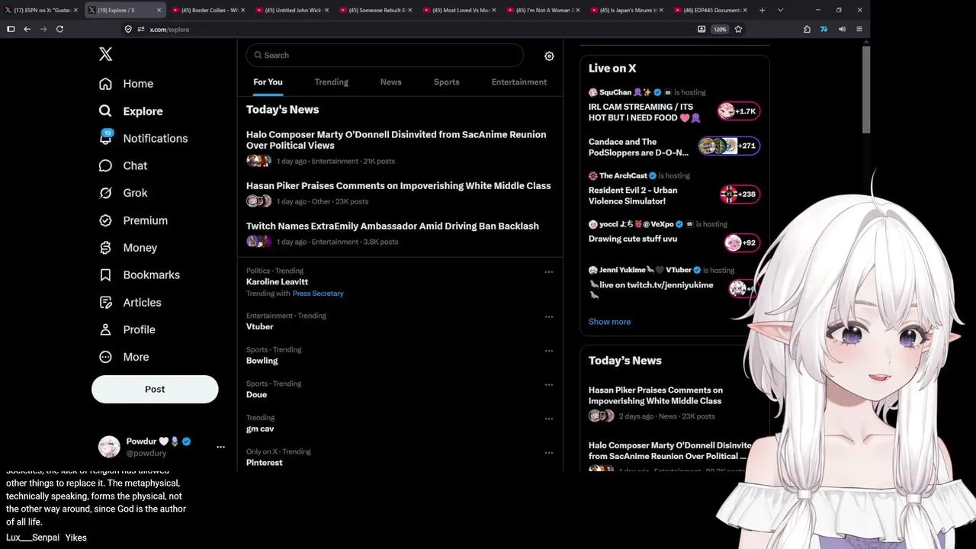Open more options for gm cav trend
The width and height of the screenshot is (976, 549).
coord(548,419)
